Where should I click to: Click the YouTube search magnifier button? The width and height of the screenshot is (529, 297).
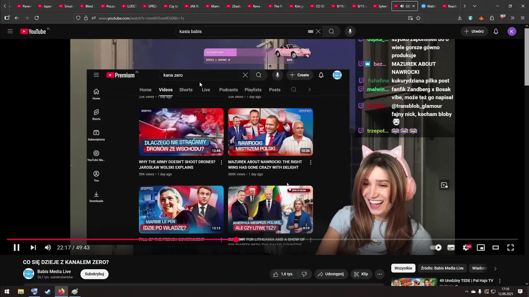pos(331,31)
